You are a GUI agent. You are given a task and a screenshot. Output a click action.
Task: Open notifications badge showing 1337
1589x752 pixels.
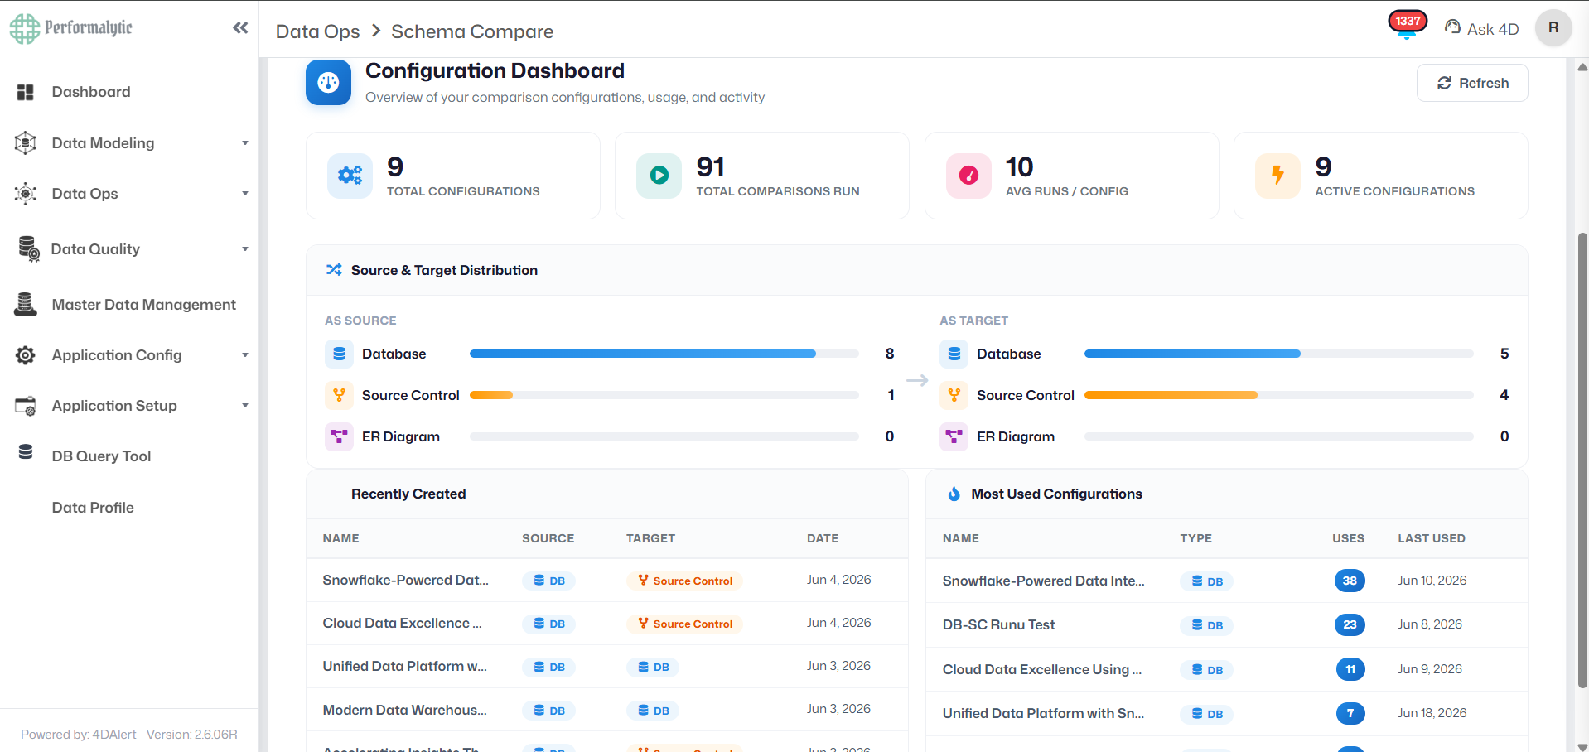pyautogui.click(x=1408, y=22)
